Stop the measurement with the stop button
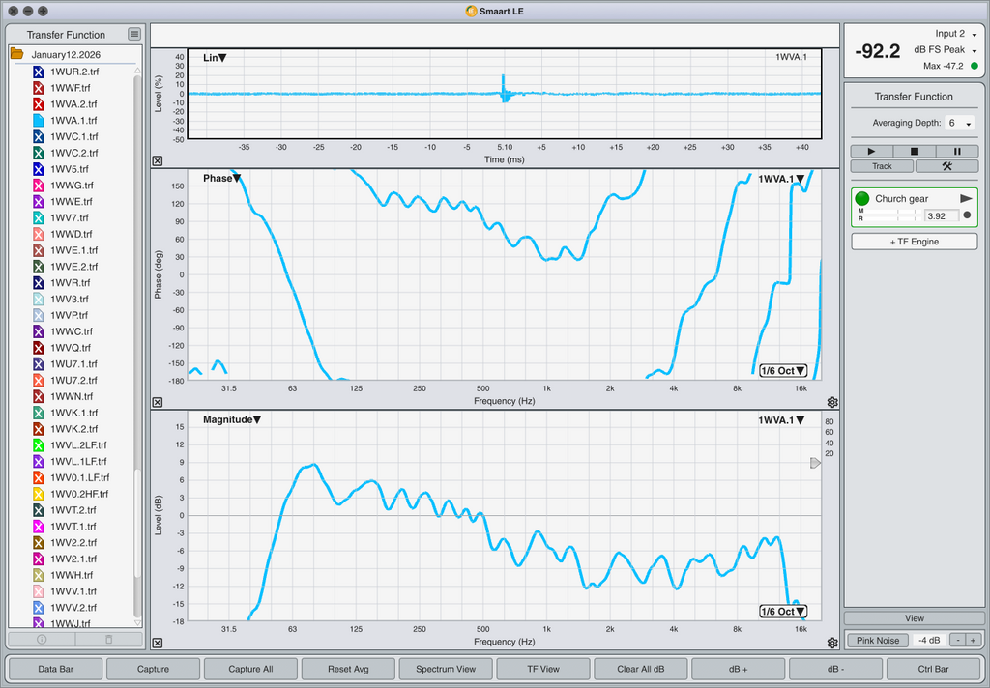The height and width of the screenshot is (688, 990). [915, 152]
